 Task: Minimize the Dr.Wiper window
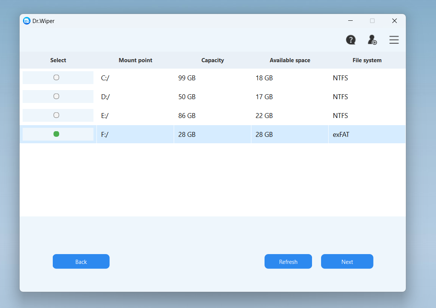pyautogui.click(x=350, y=21)
